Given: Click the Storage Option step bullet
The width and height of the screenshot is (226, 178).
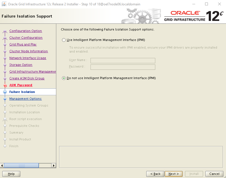Looking at the screenshot, I should pos(5,65).
